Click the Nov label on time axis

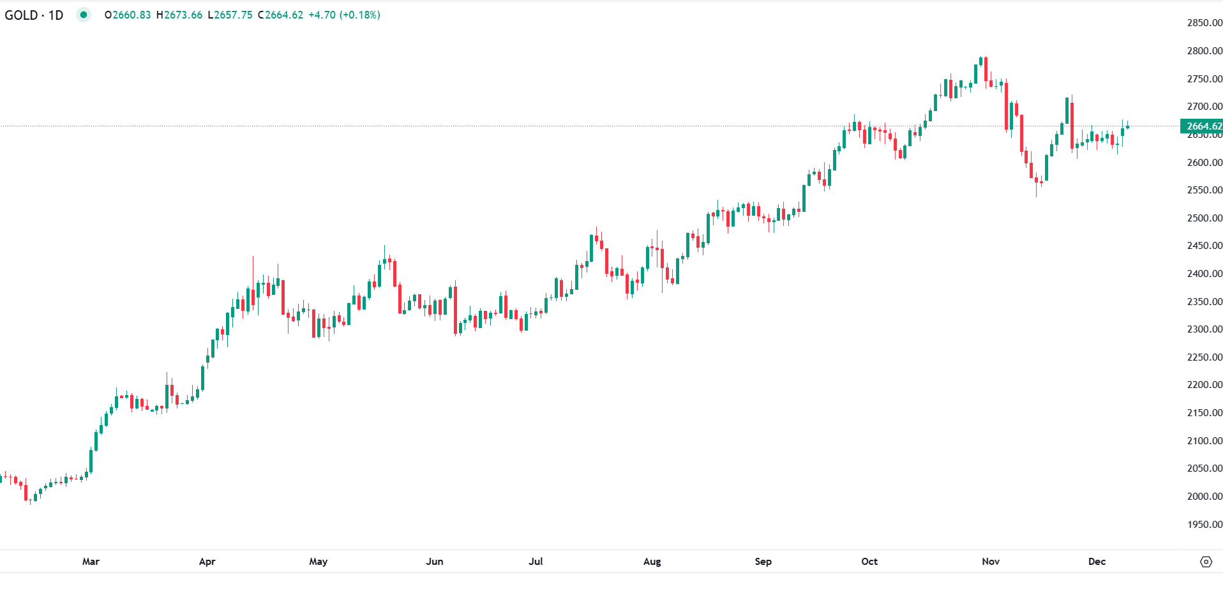991,562
